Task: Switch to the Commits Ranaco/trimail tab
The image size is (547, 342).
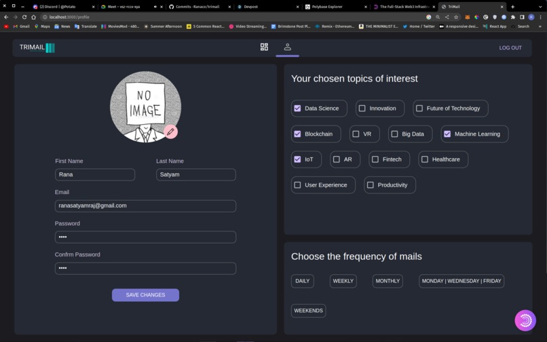Action: [x=199, y=7]
